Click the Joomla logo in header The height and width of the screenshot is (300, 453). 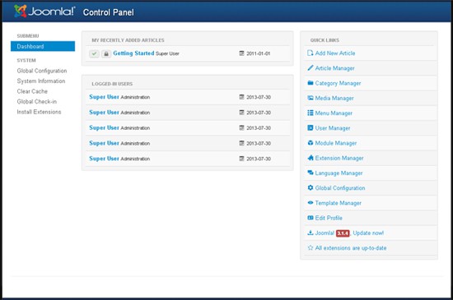44,12
